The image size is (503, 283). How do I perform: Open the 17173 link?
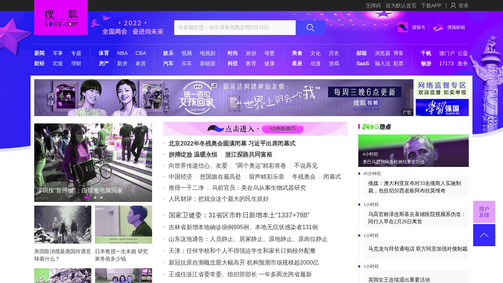coord(446,63)
